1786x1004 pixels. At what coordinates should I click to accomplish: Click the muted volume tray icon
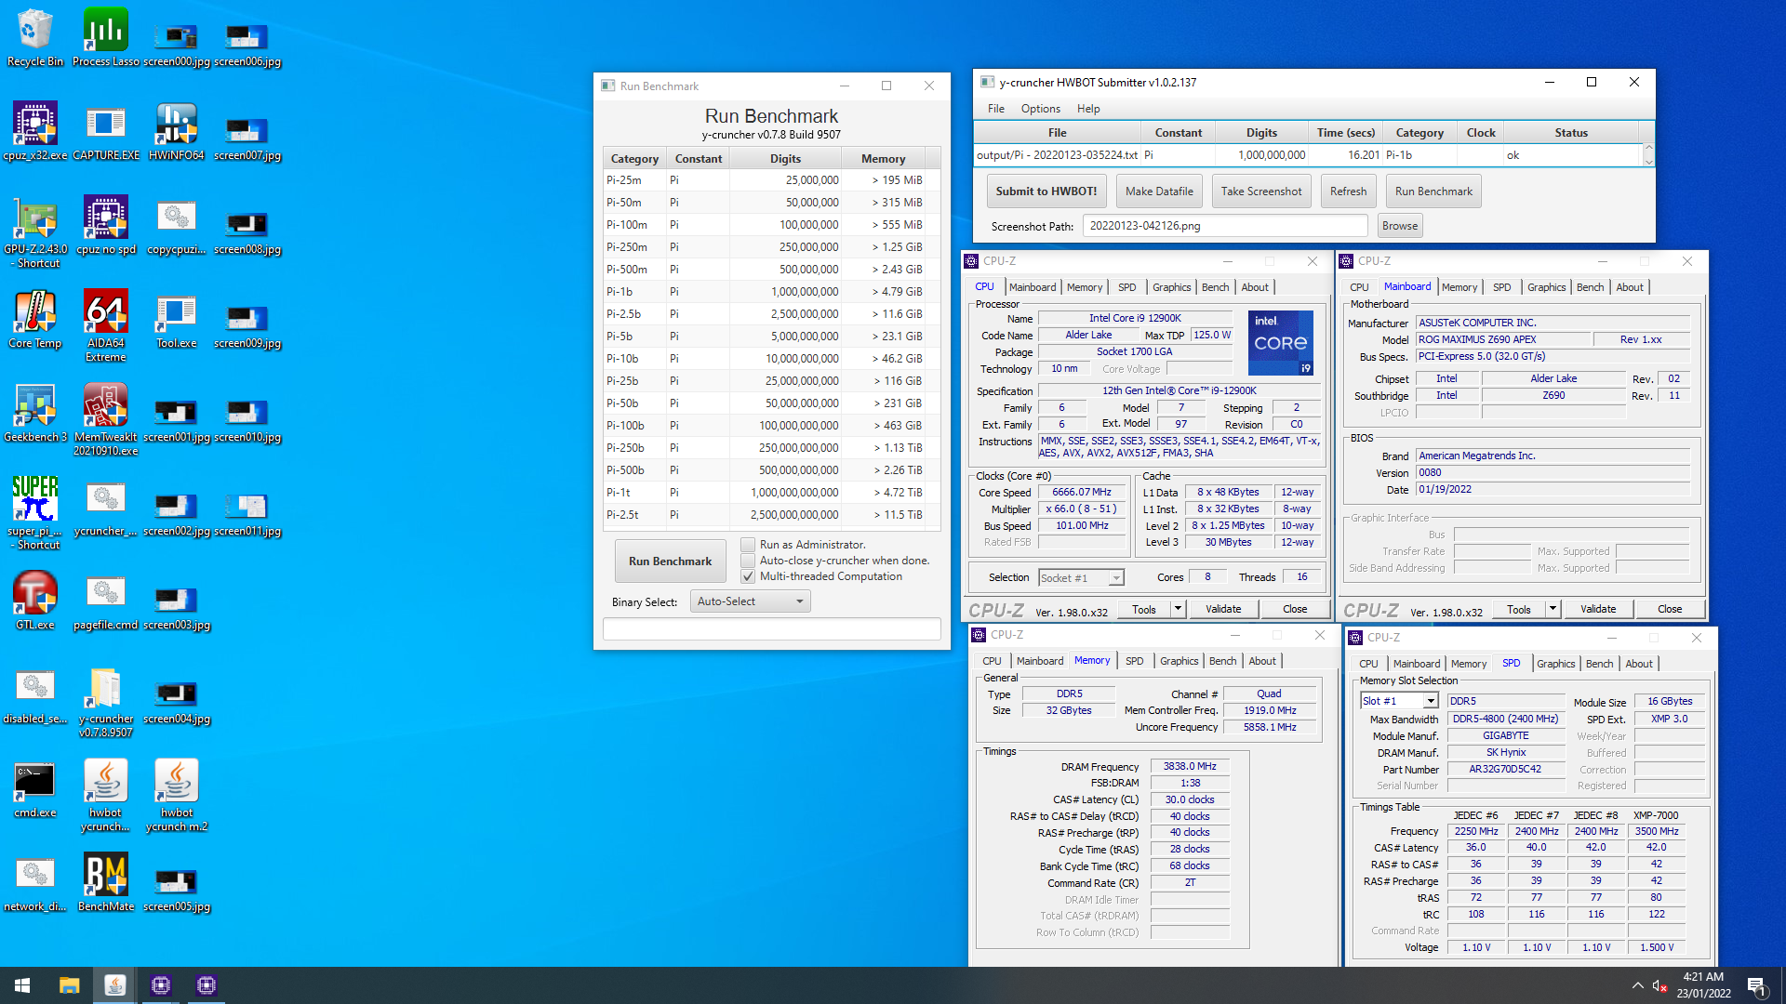(x=1659, y=985)
